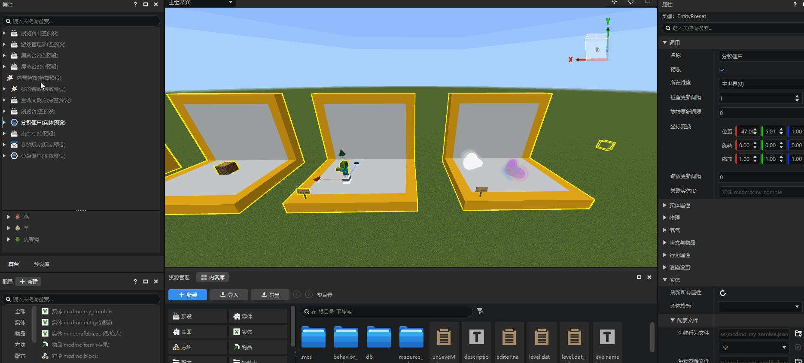Switch to the 内容库 tab
The width and height of the screenshot is (804, 363).
(x=213, y=277)
